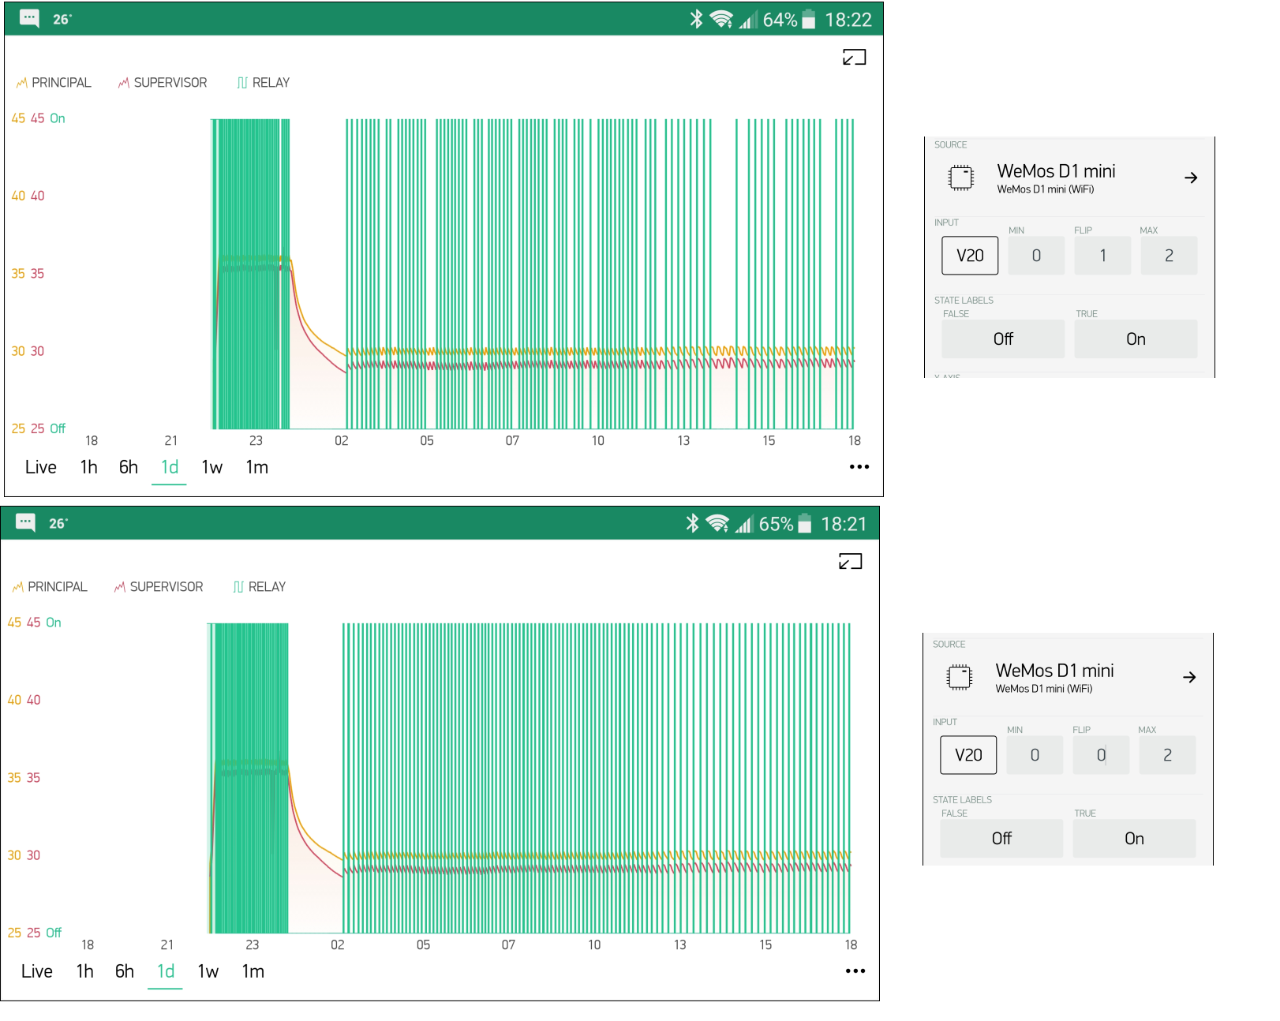Viewport: 1280px width, 1021px height.
Task: Toggle visibility of the RELAY trace
Action: tap(264, 81)
